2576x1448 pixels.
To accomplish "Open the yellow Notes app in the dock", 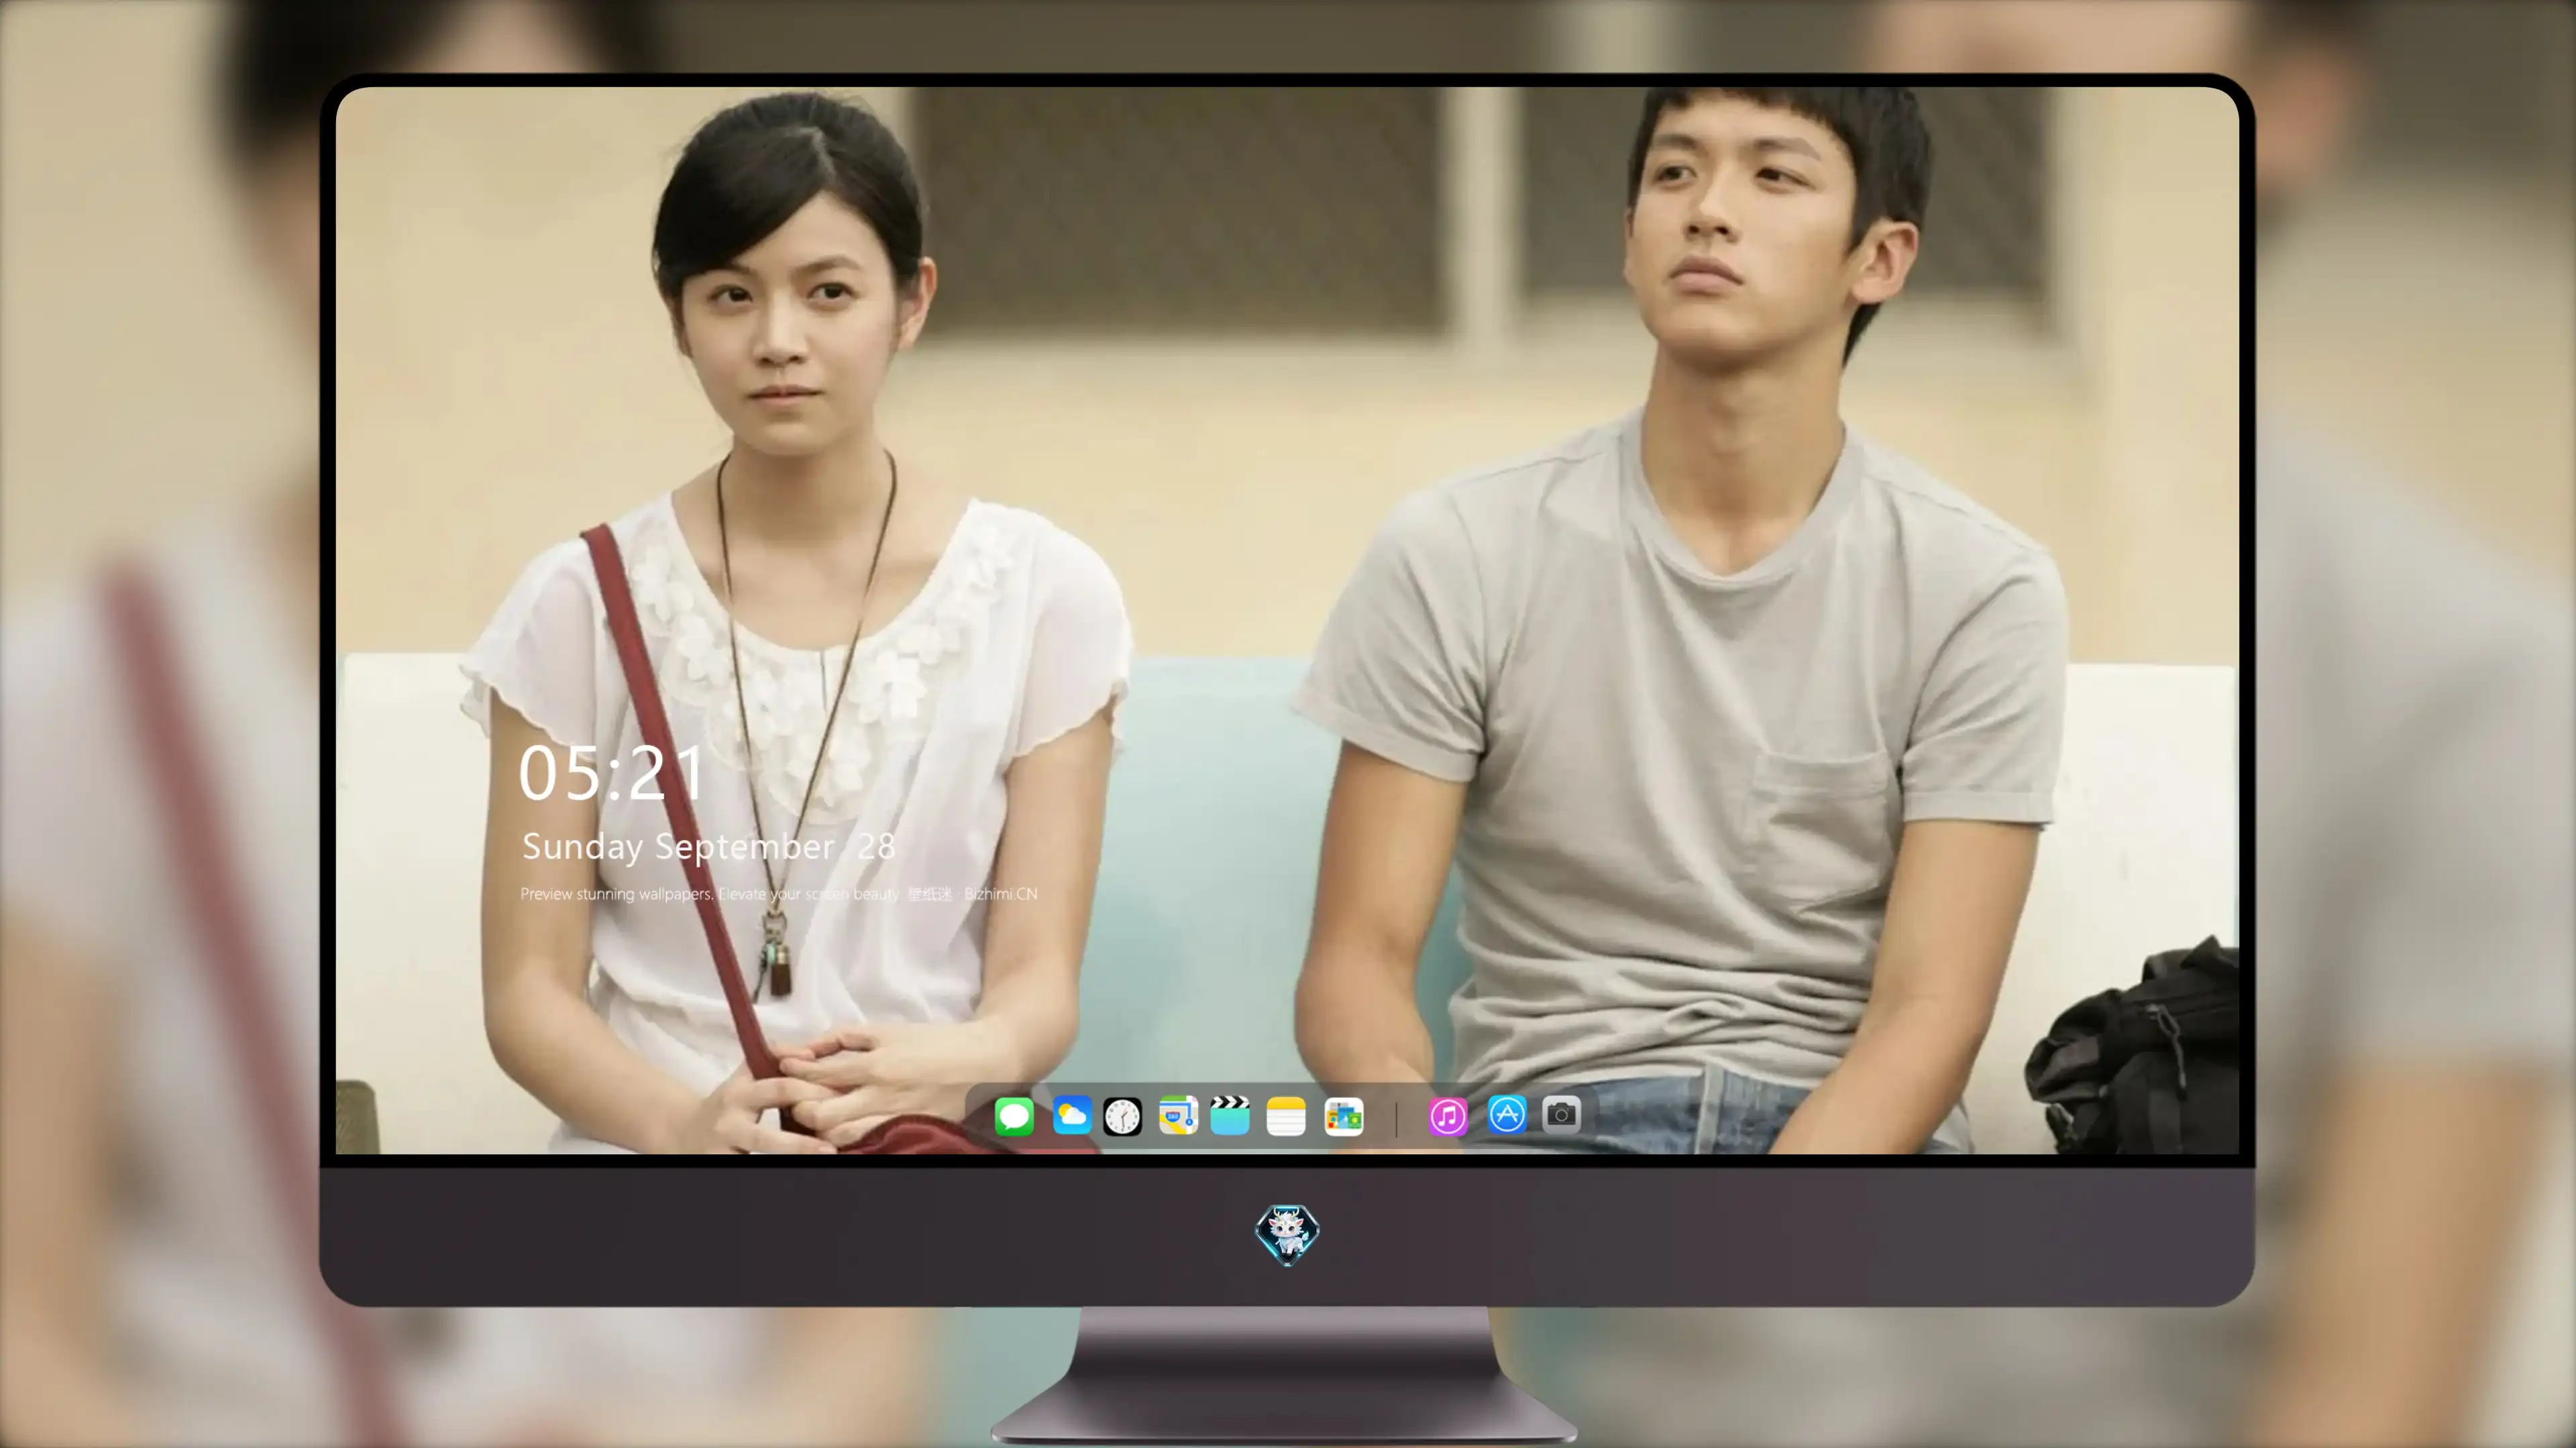I will pos(1286,1116).
